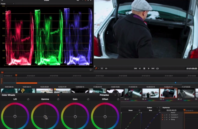
Task: Toggle loop playback
Action: coord(157,68)
